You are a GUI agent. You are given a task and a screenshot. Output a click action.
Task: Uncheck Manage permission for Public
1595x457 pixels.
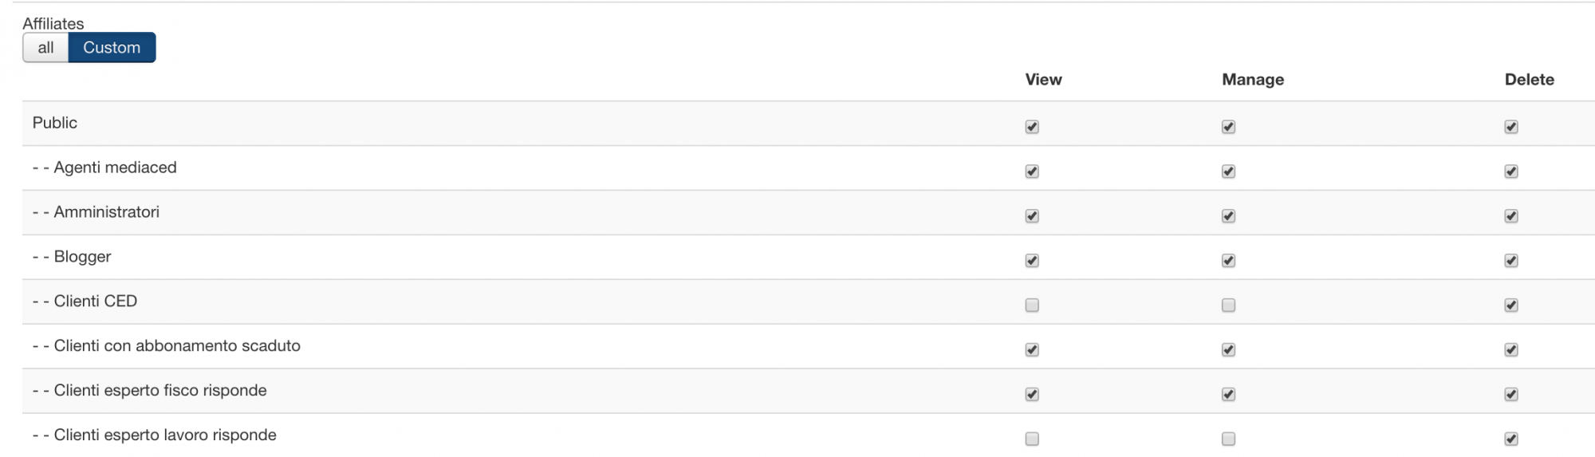1228,127
